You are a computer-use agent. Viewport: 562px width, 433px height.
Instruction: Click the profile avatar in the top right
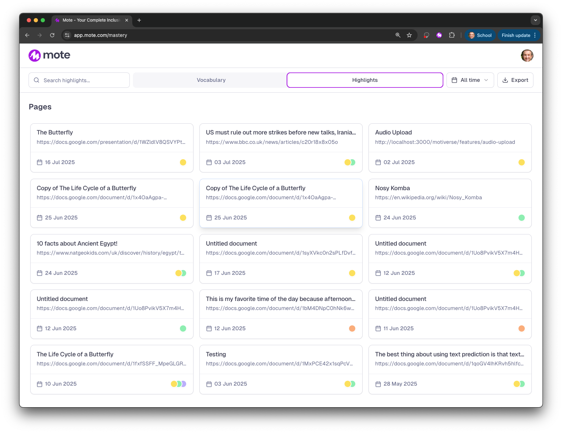(x=527, y=55)
